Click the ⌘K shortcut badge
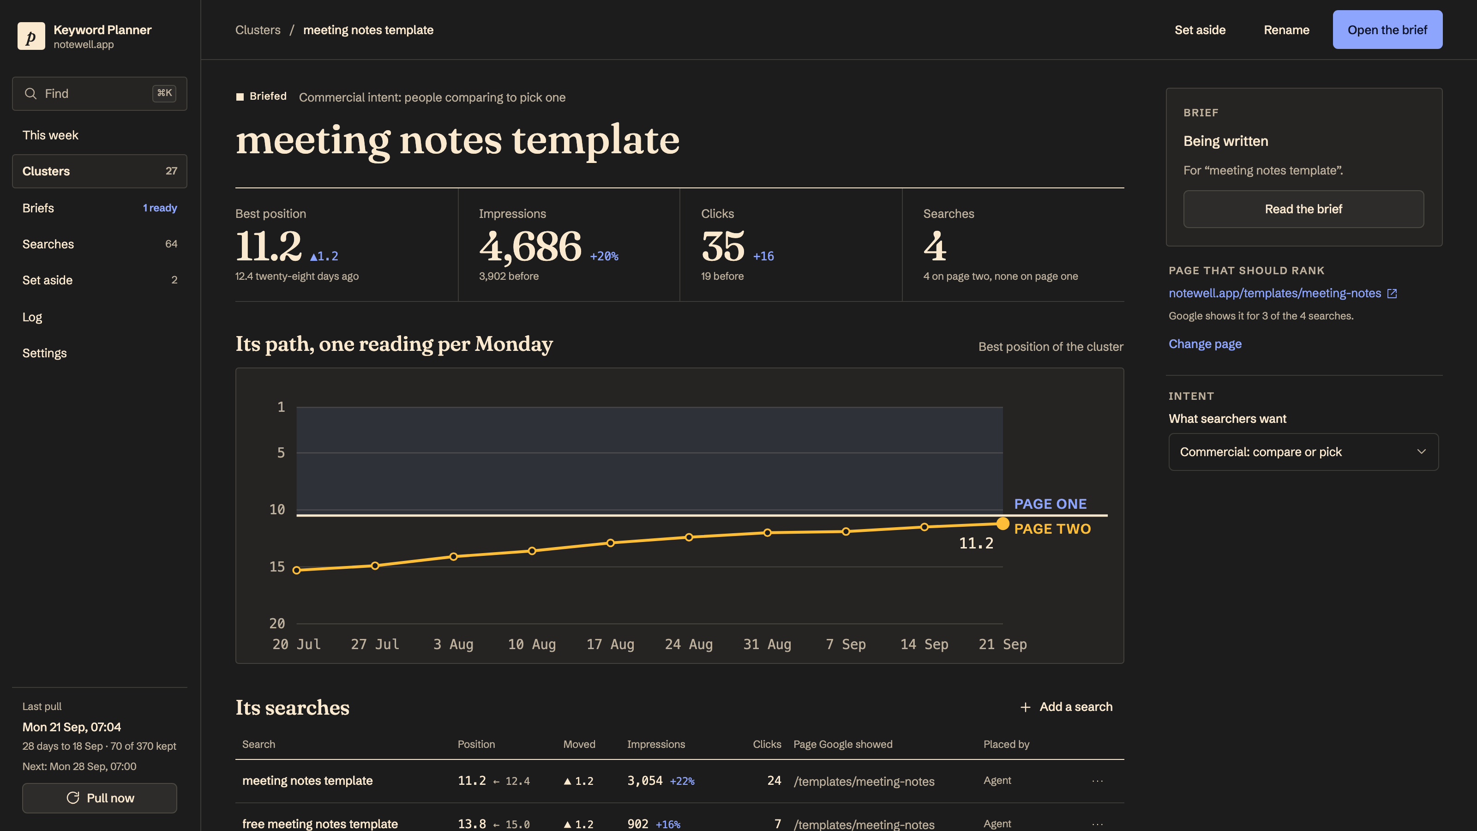The height and width of the screenshot is (831, 1477). [x=165, y=93]
